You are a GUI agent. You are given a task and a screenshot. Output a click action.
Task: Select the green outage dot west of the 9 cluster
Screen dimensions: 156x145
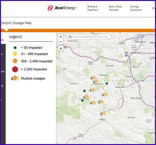pyautogui.click(x=85, y=91)
